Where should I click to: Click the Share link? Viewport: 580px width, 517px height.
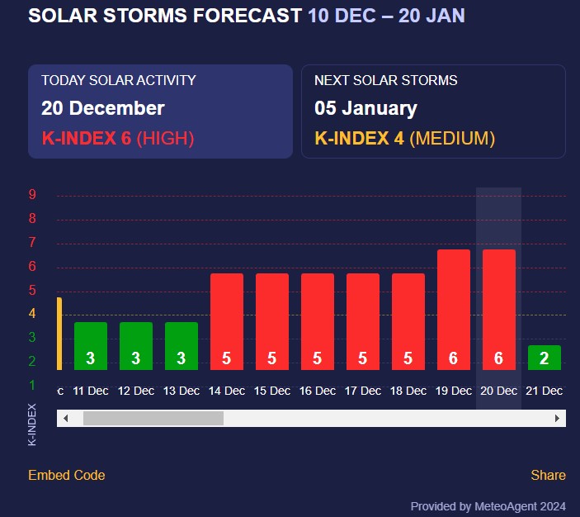click(548, 475)
